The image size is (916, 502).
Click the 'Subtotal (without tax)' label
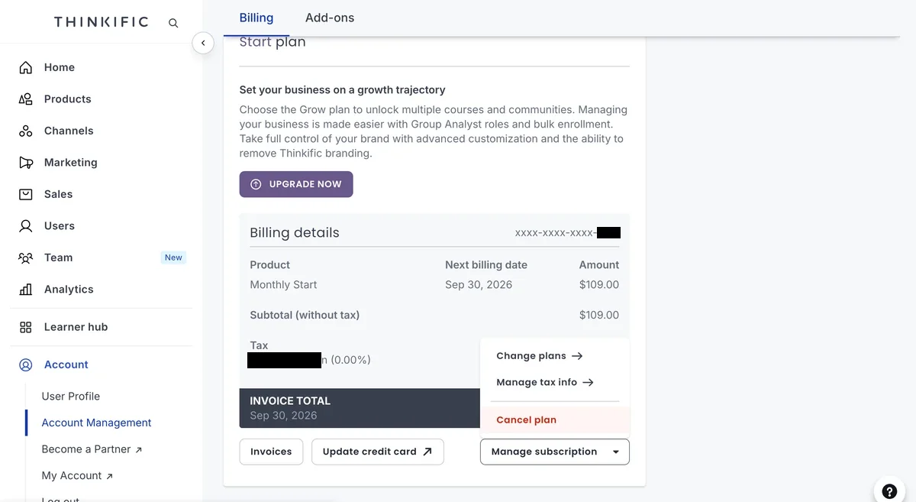click(305, 315)
